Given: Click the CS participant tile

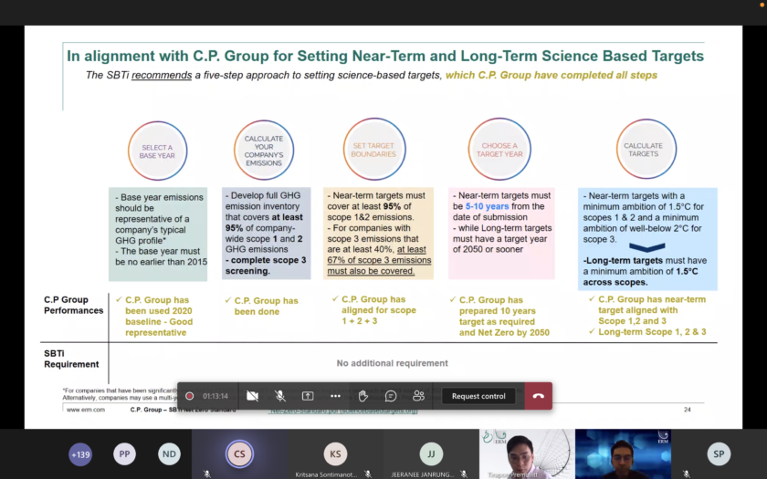Looking at the screenshot, I should [x=239, y=453].
